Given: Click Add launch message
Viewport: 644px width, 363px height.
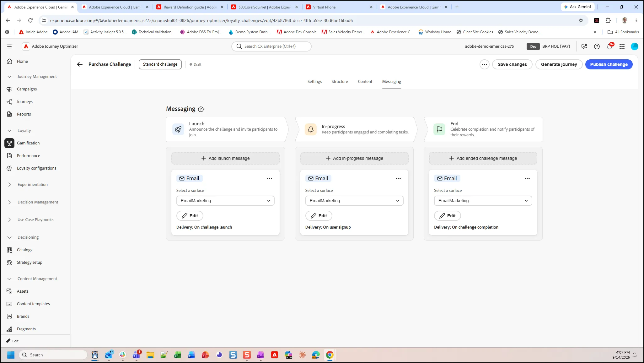Looking at the screenshot, I should tap(225, 158).
